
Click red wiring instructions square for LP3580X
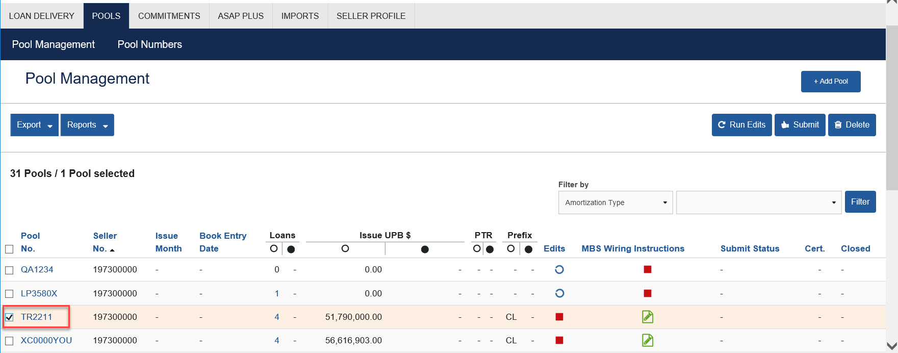[x=648, y=293]
